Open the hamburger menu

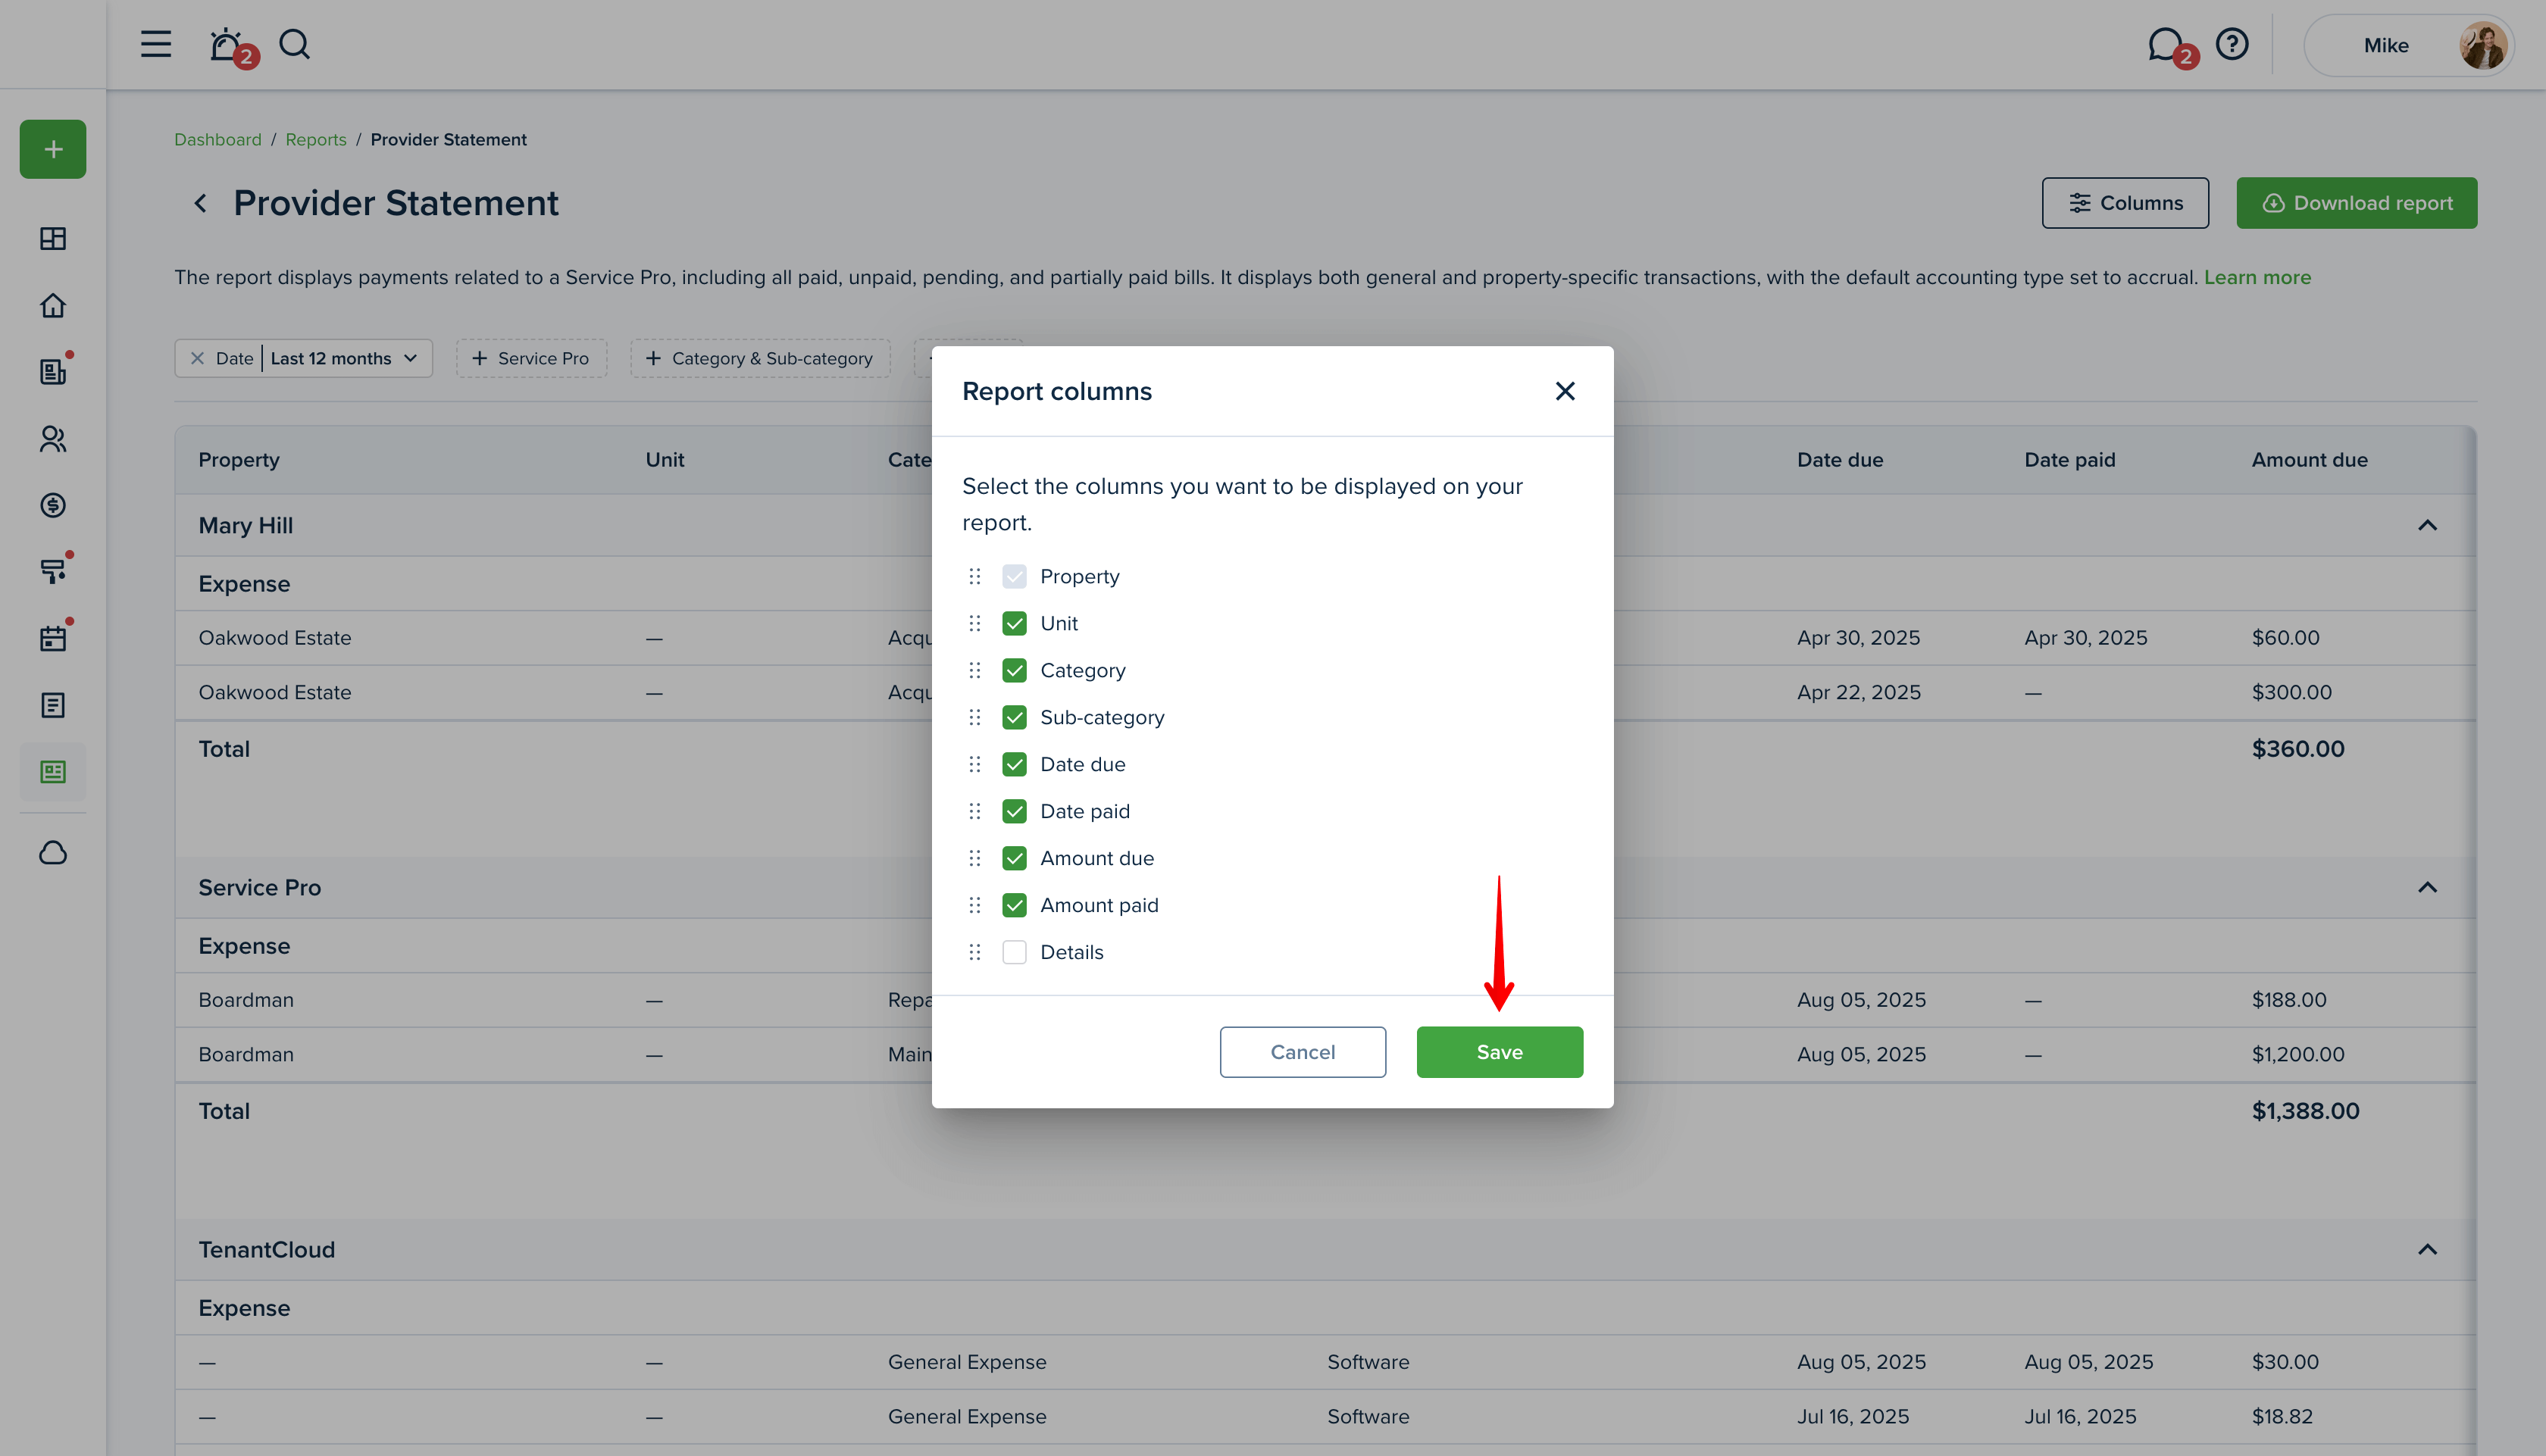tap(155, 44)
